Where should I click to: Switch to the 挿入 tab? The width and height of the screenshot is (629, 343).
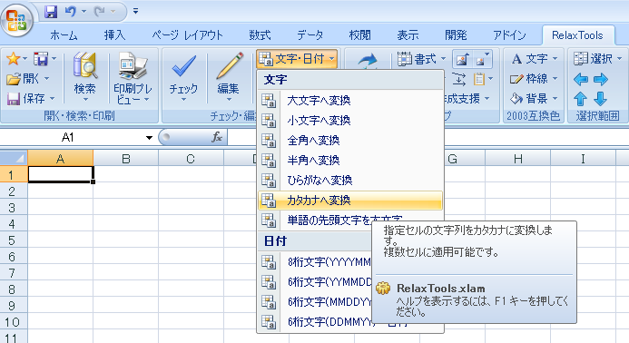(x=114, y=35)
